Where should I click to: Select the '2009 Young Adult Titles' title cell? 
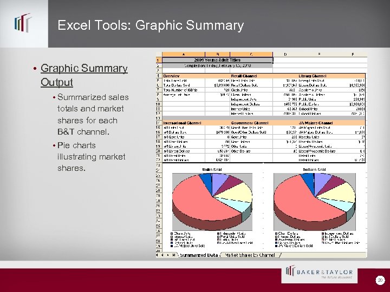click(217, 60)
